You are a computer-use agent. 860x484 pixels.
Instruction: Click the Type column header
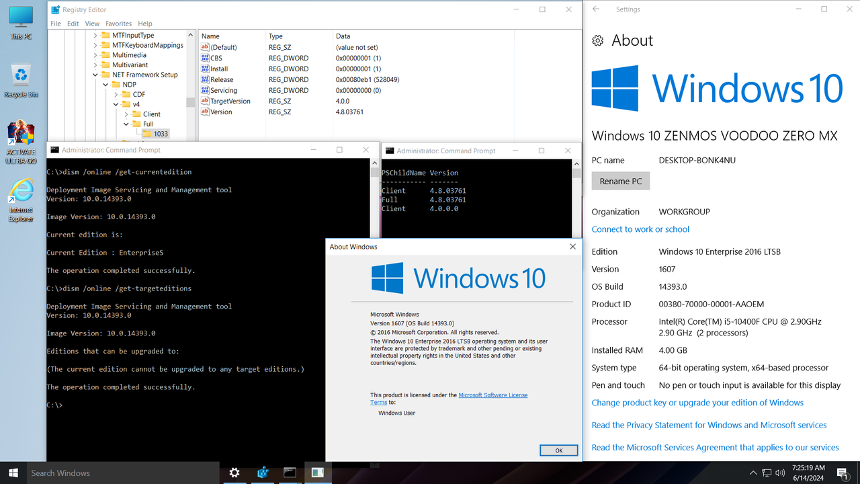(x=300, y=36)
